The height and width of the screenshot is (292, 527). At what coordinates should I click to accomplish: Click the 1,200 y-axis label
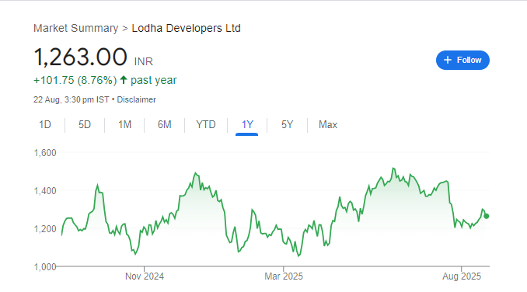coord(45,229)
